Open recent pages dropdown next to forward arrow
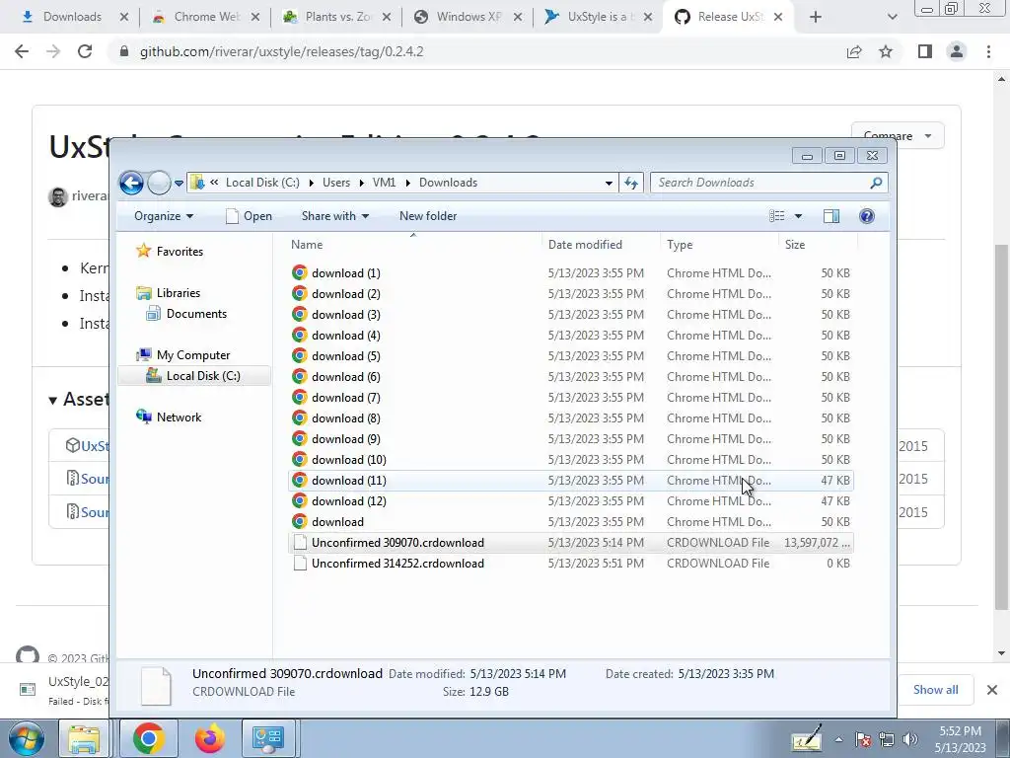Screen dimensions: 1010x758 click(x=180, y=183)
